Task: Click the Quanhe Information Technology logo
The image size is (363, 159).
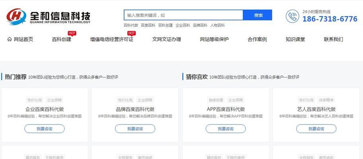Action: click(x=49, y=17)
